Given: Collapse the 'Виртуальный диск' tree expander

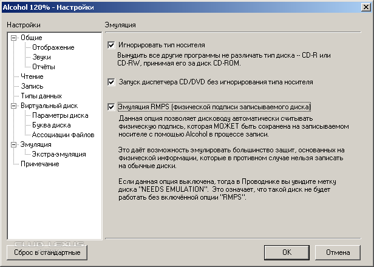Looking at the screenshot, I should coord(14,106).
